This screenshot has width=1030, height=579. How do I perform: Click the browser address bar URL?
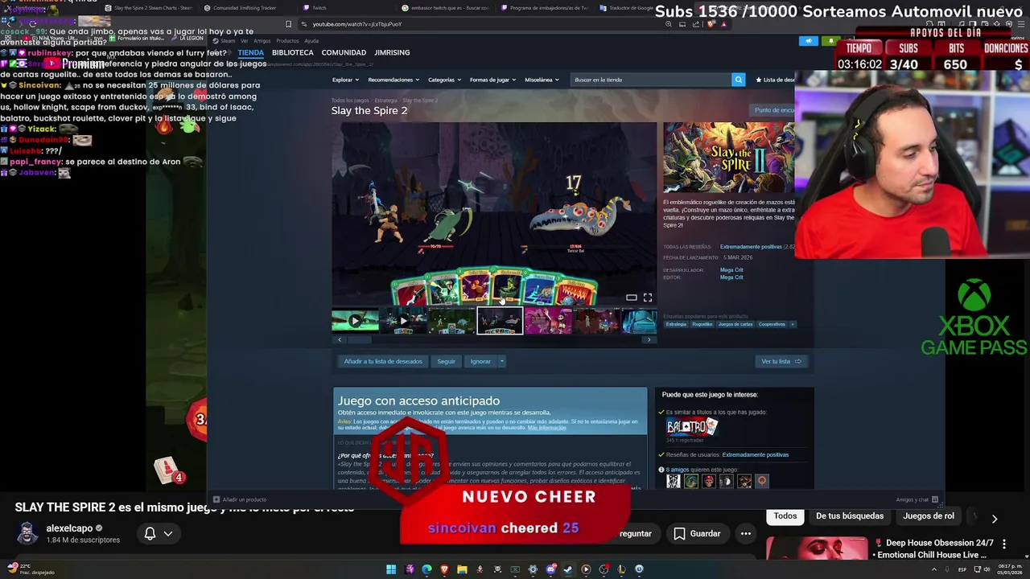pyautogui.click(x=356, y=24)
